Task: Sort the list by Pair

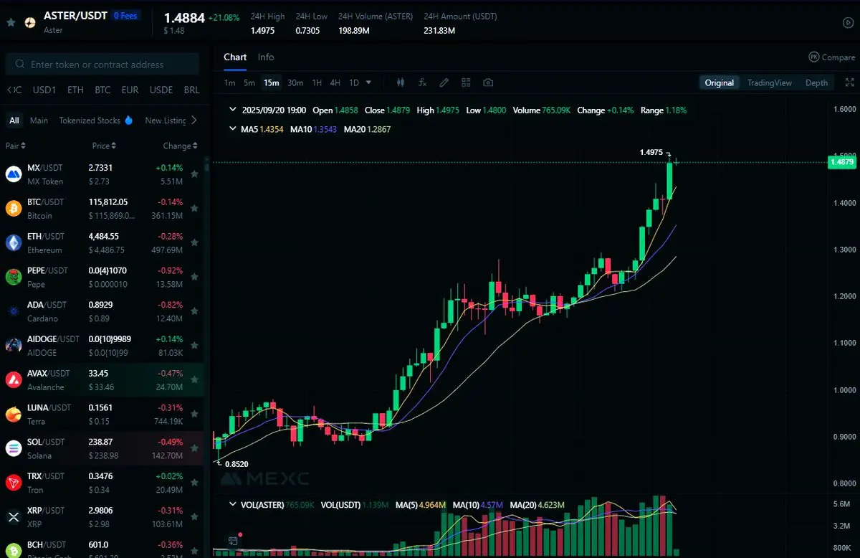Action: pos(15,146)
